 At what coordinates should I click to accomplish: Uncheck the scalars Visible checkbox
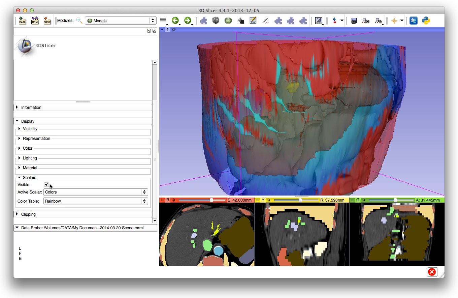46,184
